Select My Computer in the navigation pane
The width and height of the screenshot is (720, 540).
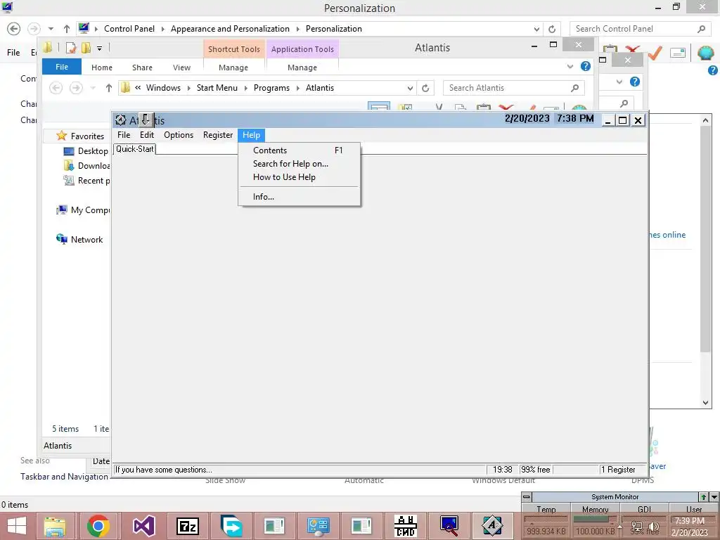83,210
